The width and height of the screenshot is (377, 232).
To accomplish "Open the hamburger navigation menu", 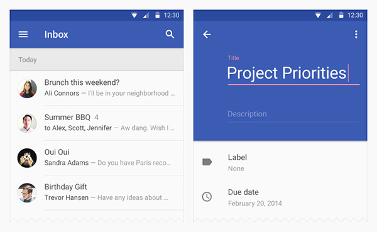I will pyautogui.click(x=23, y=35).
